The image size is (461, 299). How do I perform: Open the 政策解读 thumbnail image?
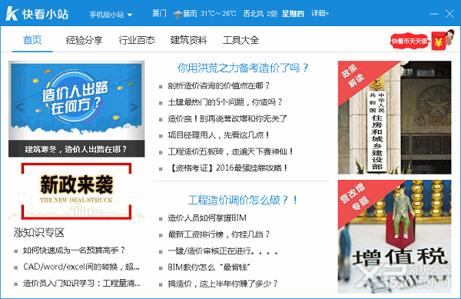click(x=395, y=118)
